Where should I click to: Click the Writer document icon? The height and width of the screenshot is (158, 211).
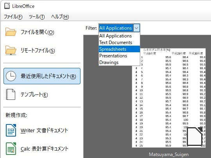click(x=11, y=130)
